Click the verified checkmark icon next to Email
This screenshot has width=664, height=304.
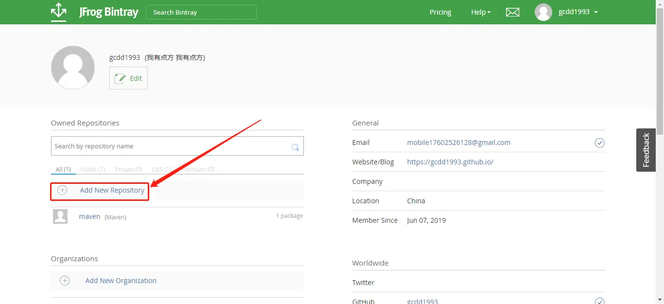pos(600,143)
